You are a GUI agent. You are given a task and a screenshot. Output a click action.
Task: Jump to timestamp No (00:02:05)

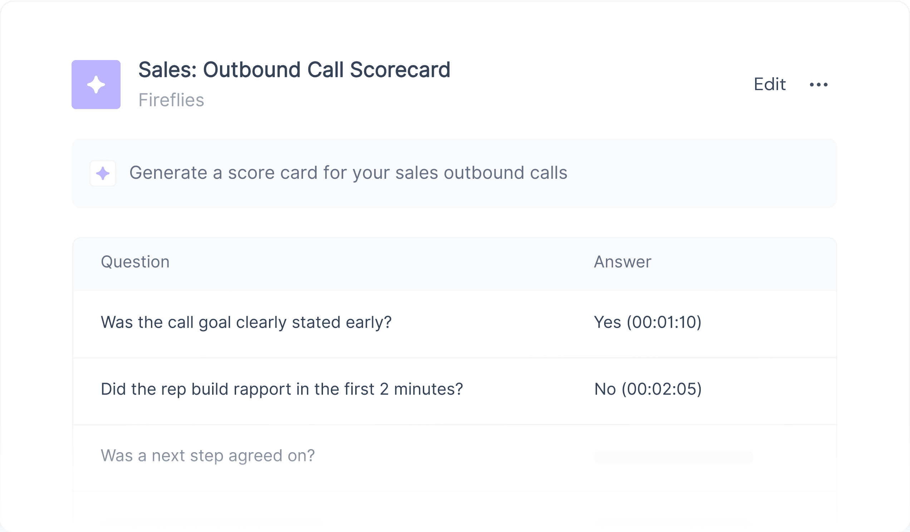[x=648, y=389]
